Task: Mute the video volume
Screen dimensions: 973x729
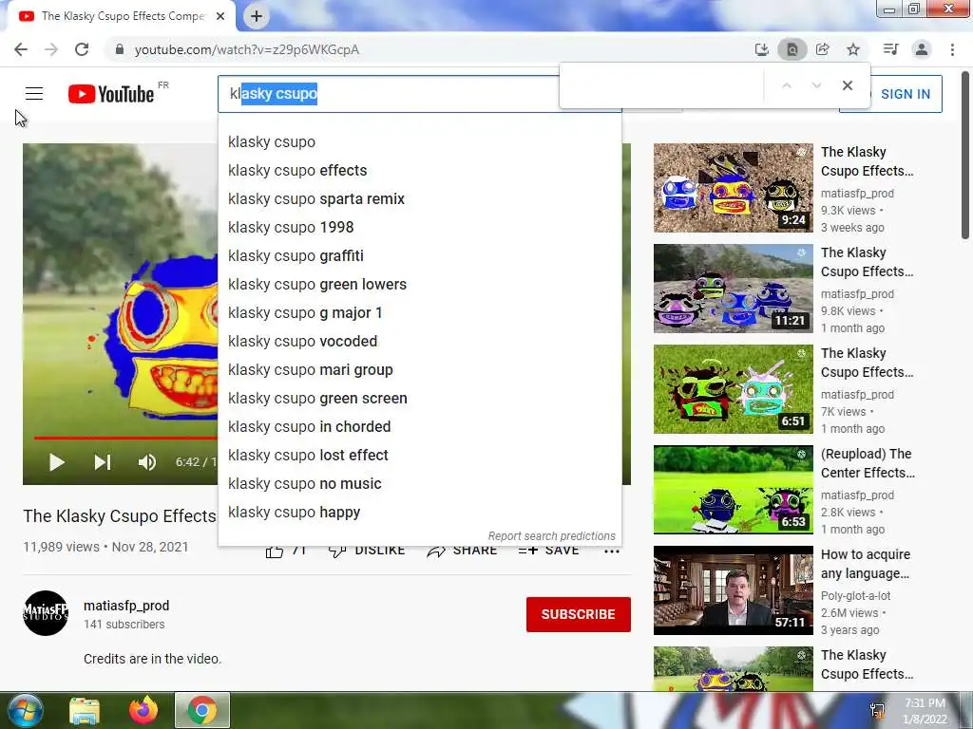Action: (147, 462)
